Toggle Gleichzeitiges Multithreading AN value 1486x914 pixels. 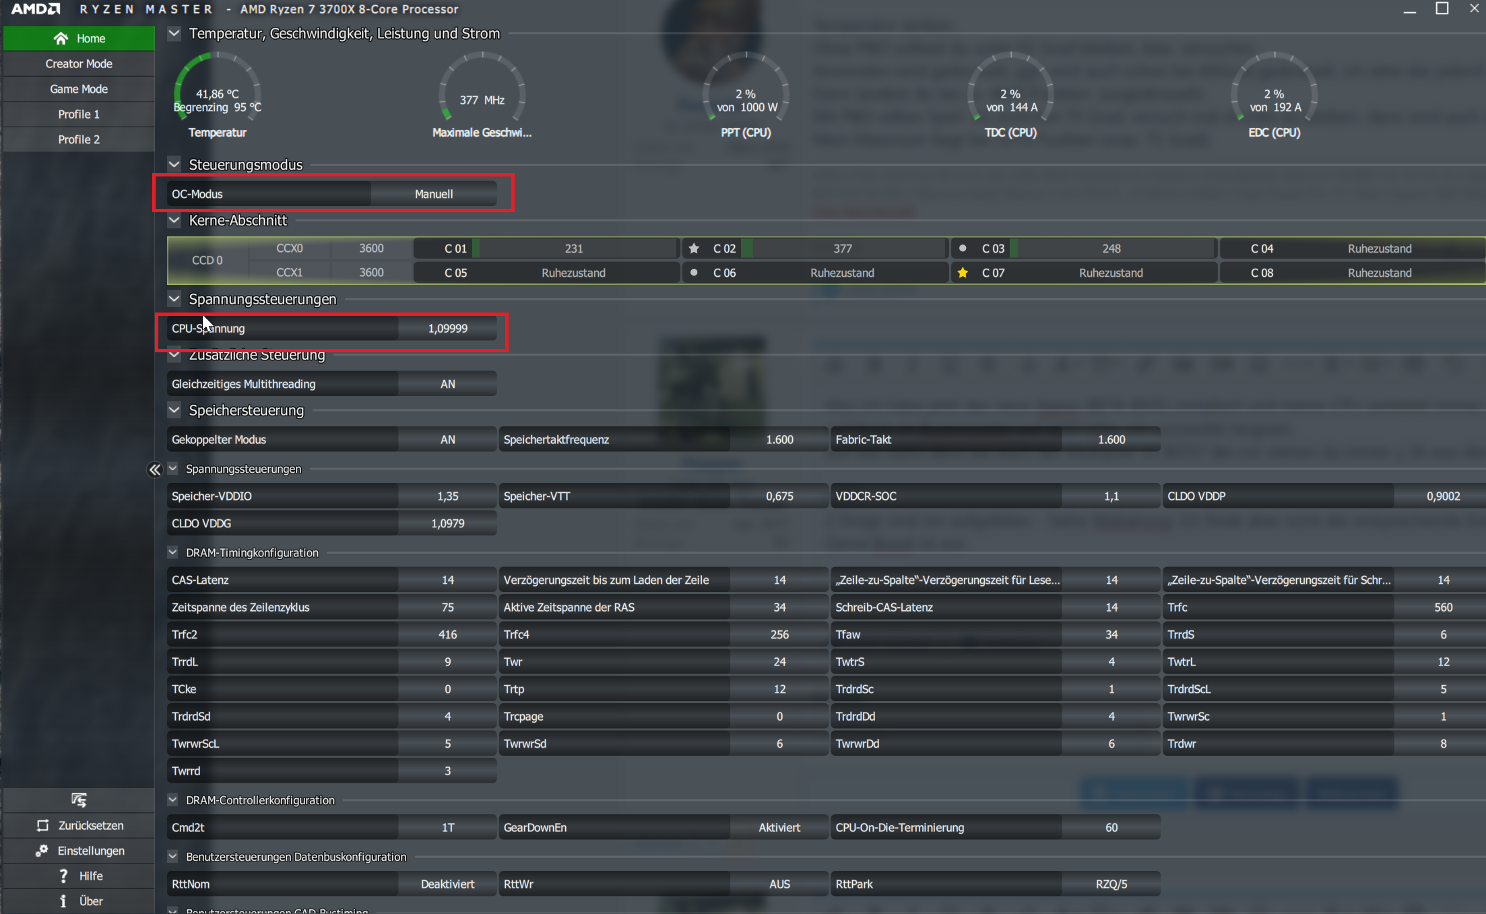[x=447, y=384]
